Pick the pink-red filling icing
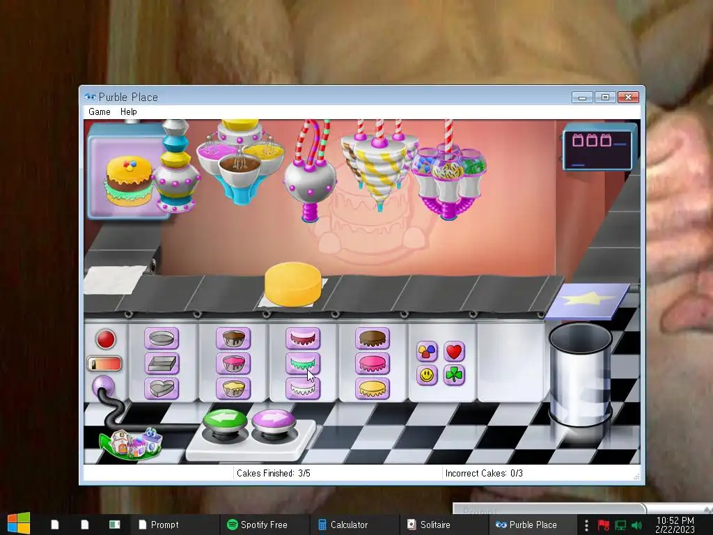The width and height of the screenshot is (713, 535). tap(303, 339)
